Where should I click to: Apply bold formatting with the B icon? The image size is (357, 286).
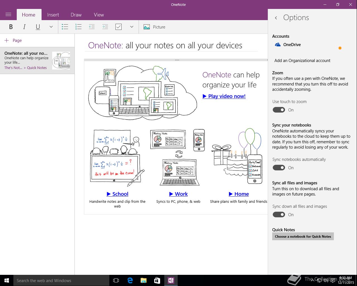pos(11,27)
